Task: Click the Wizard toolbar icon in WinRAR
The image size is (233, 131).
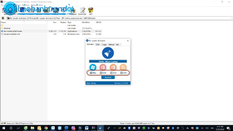Action: [x=55, y=11]
